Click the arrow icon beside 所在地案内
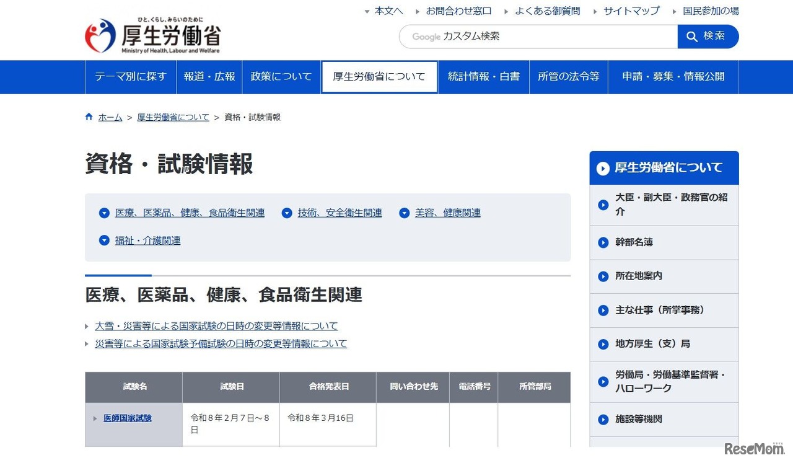 (603, 276)
